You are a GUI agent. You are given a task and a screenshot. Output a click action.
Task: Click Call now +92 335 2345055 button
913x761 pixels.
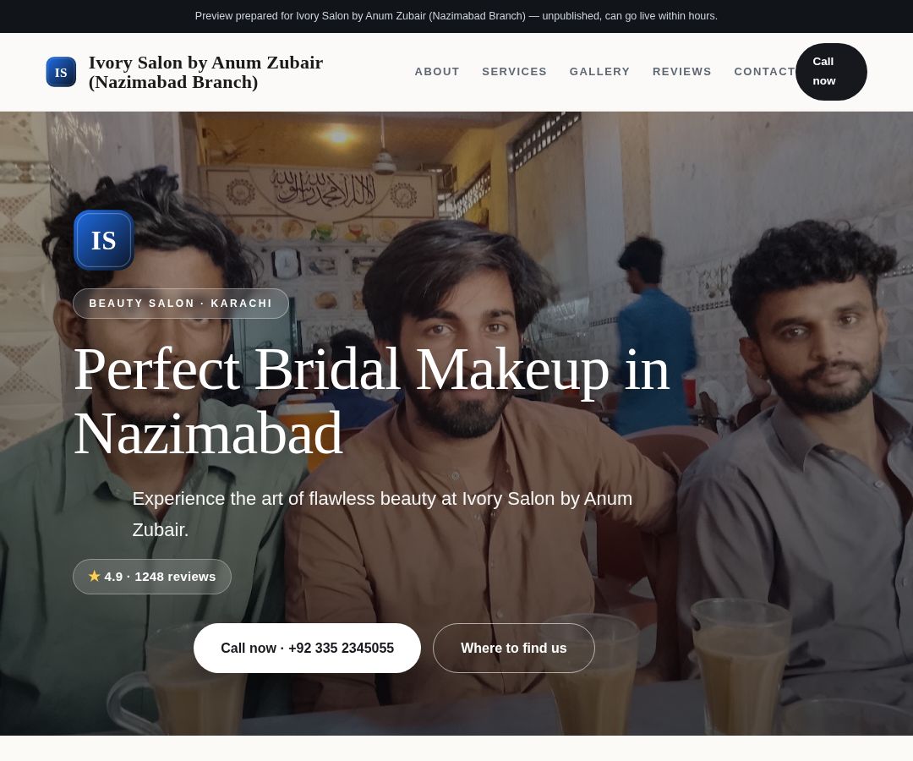tap(307, 648)
